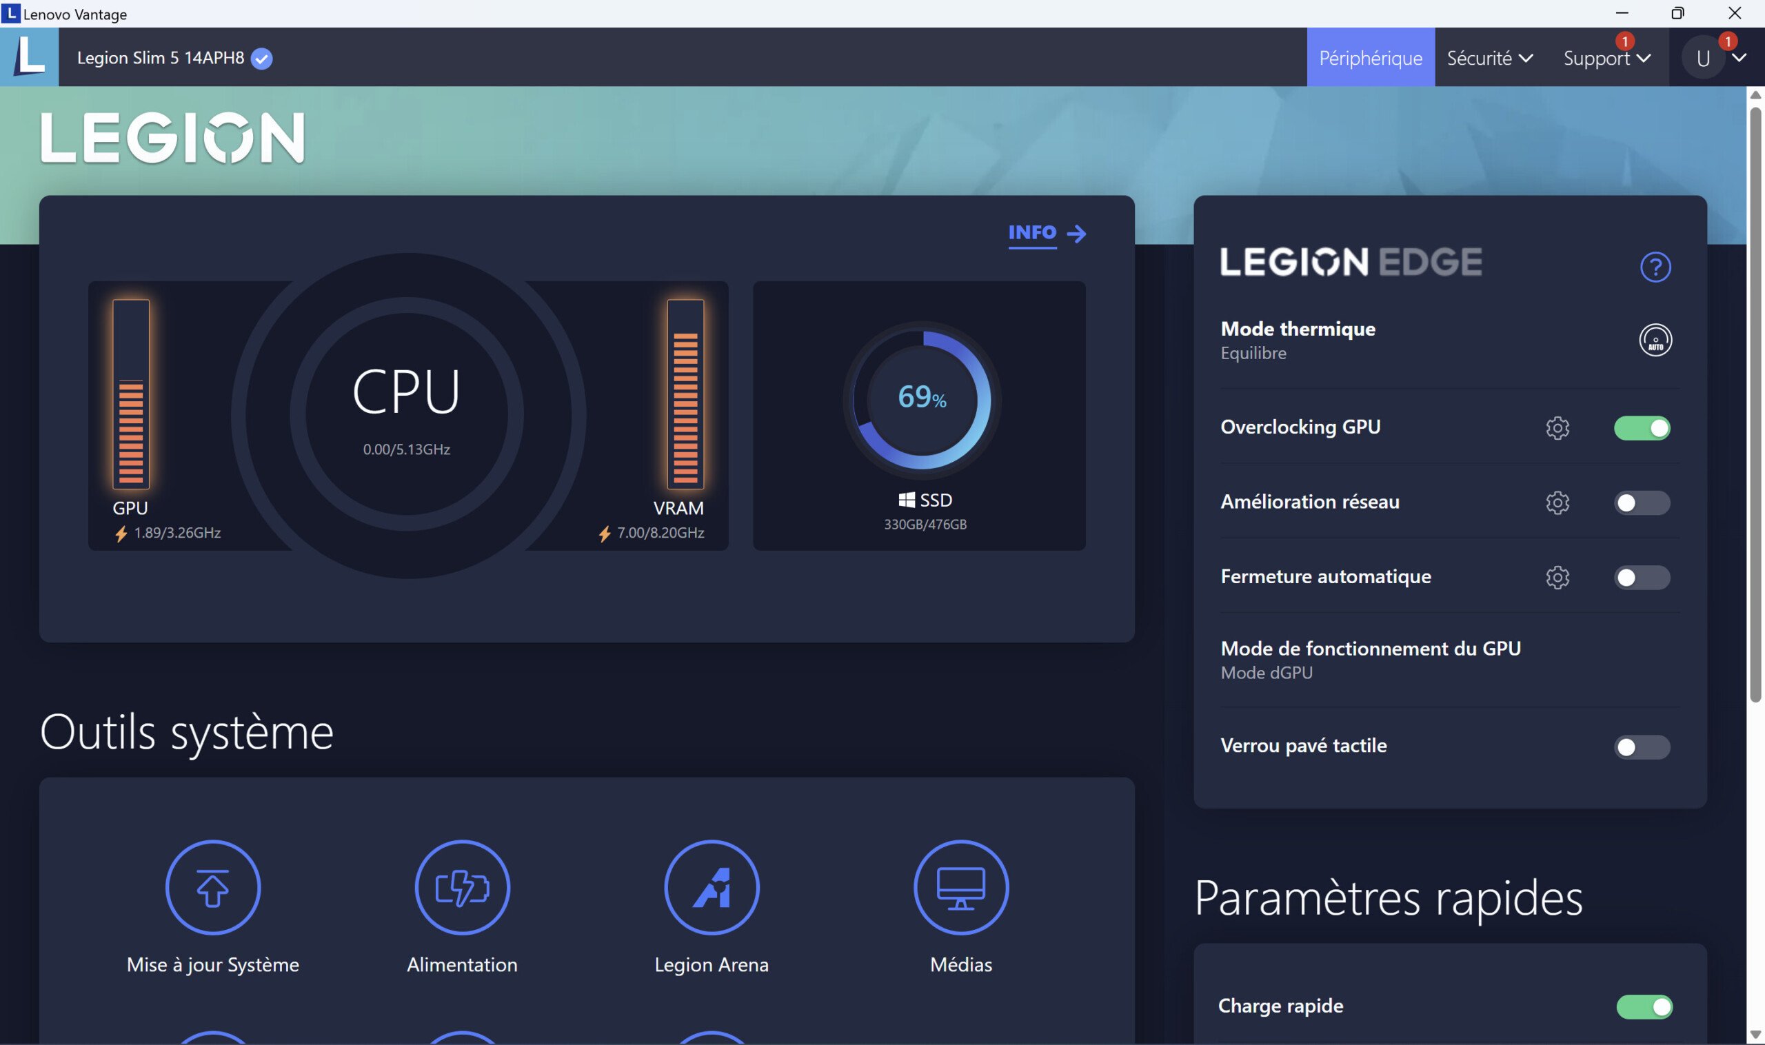Open the Médias display icon
1765x1045 pixels.
[x=960, y=887]
